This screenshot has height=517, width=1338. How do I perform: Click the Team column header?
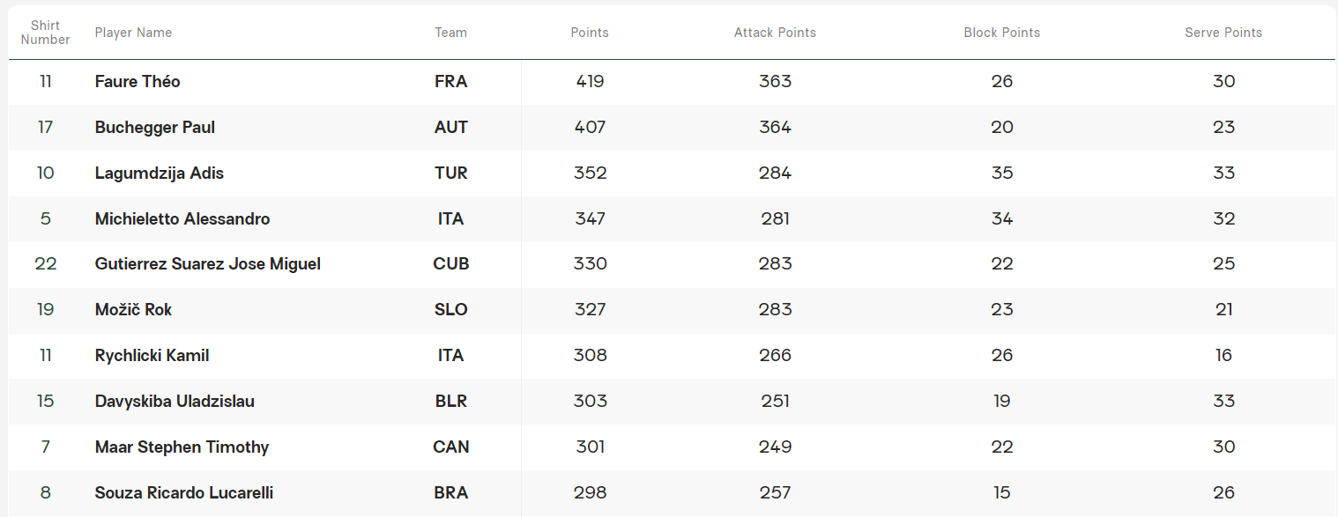pyautogui.click(x=450, y=33)
